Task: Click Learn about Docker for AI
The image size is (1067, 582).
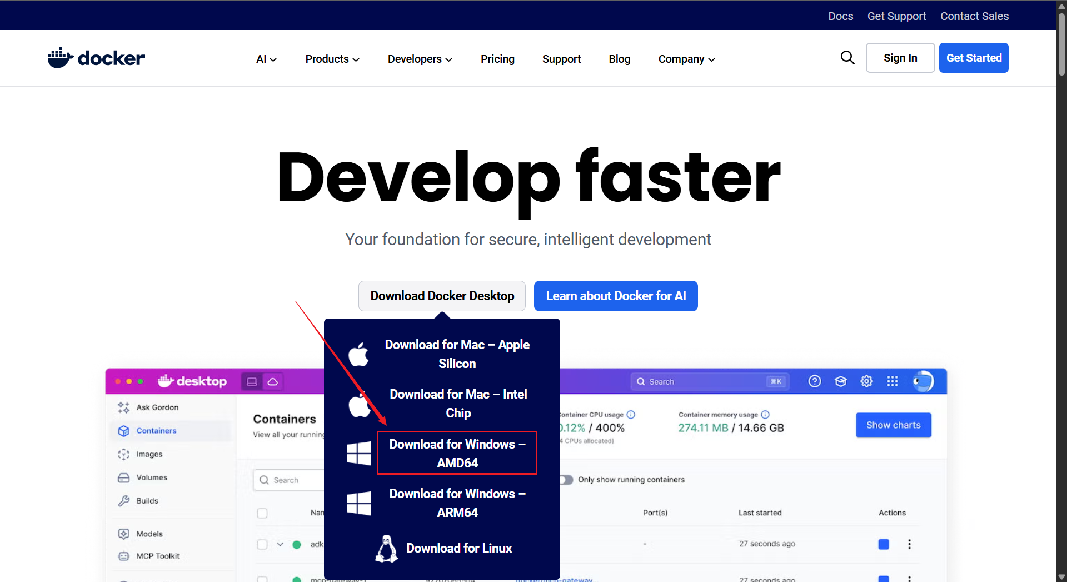Action: (x=616, y=296)
